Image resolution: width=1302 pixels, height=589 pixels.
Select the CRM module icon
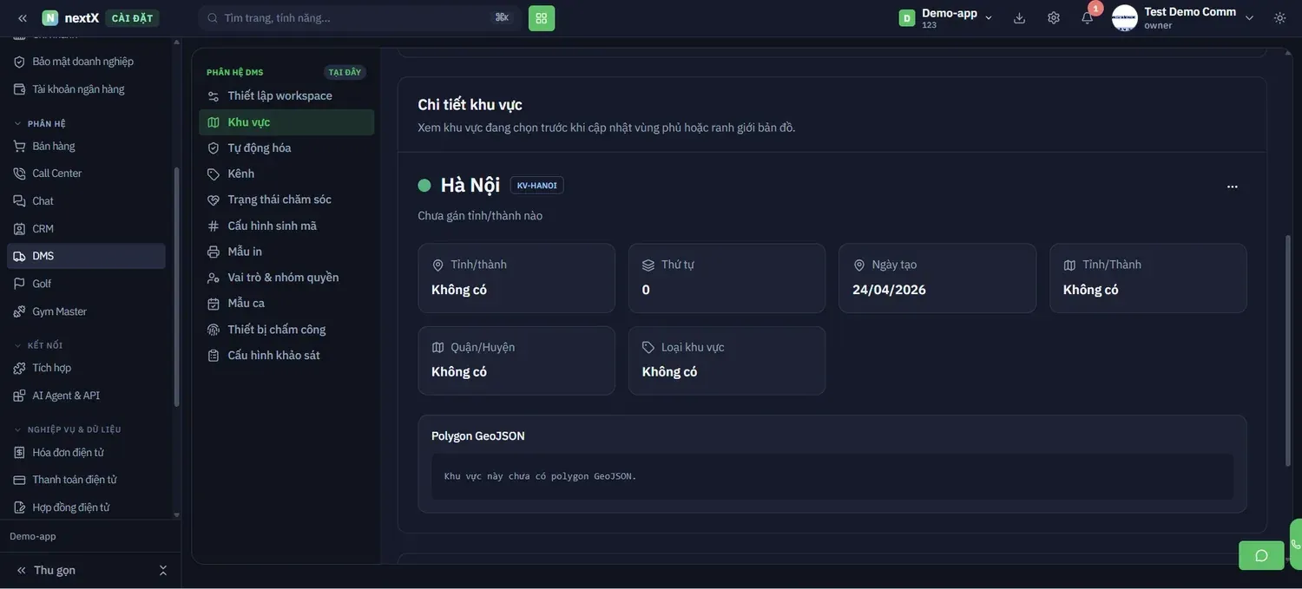tap(19, 229)
